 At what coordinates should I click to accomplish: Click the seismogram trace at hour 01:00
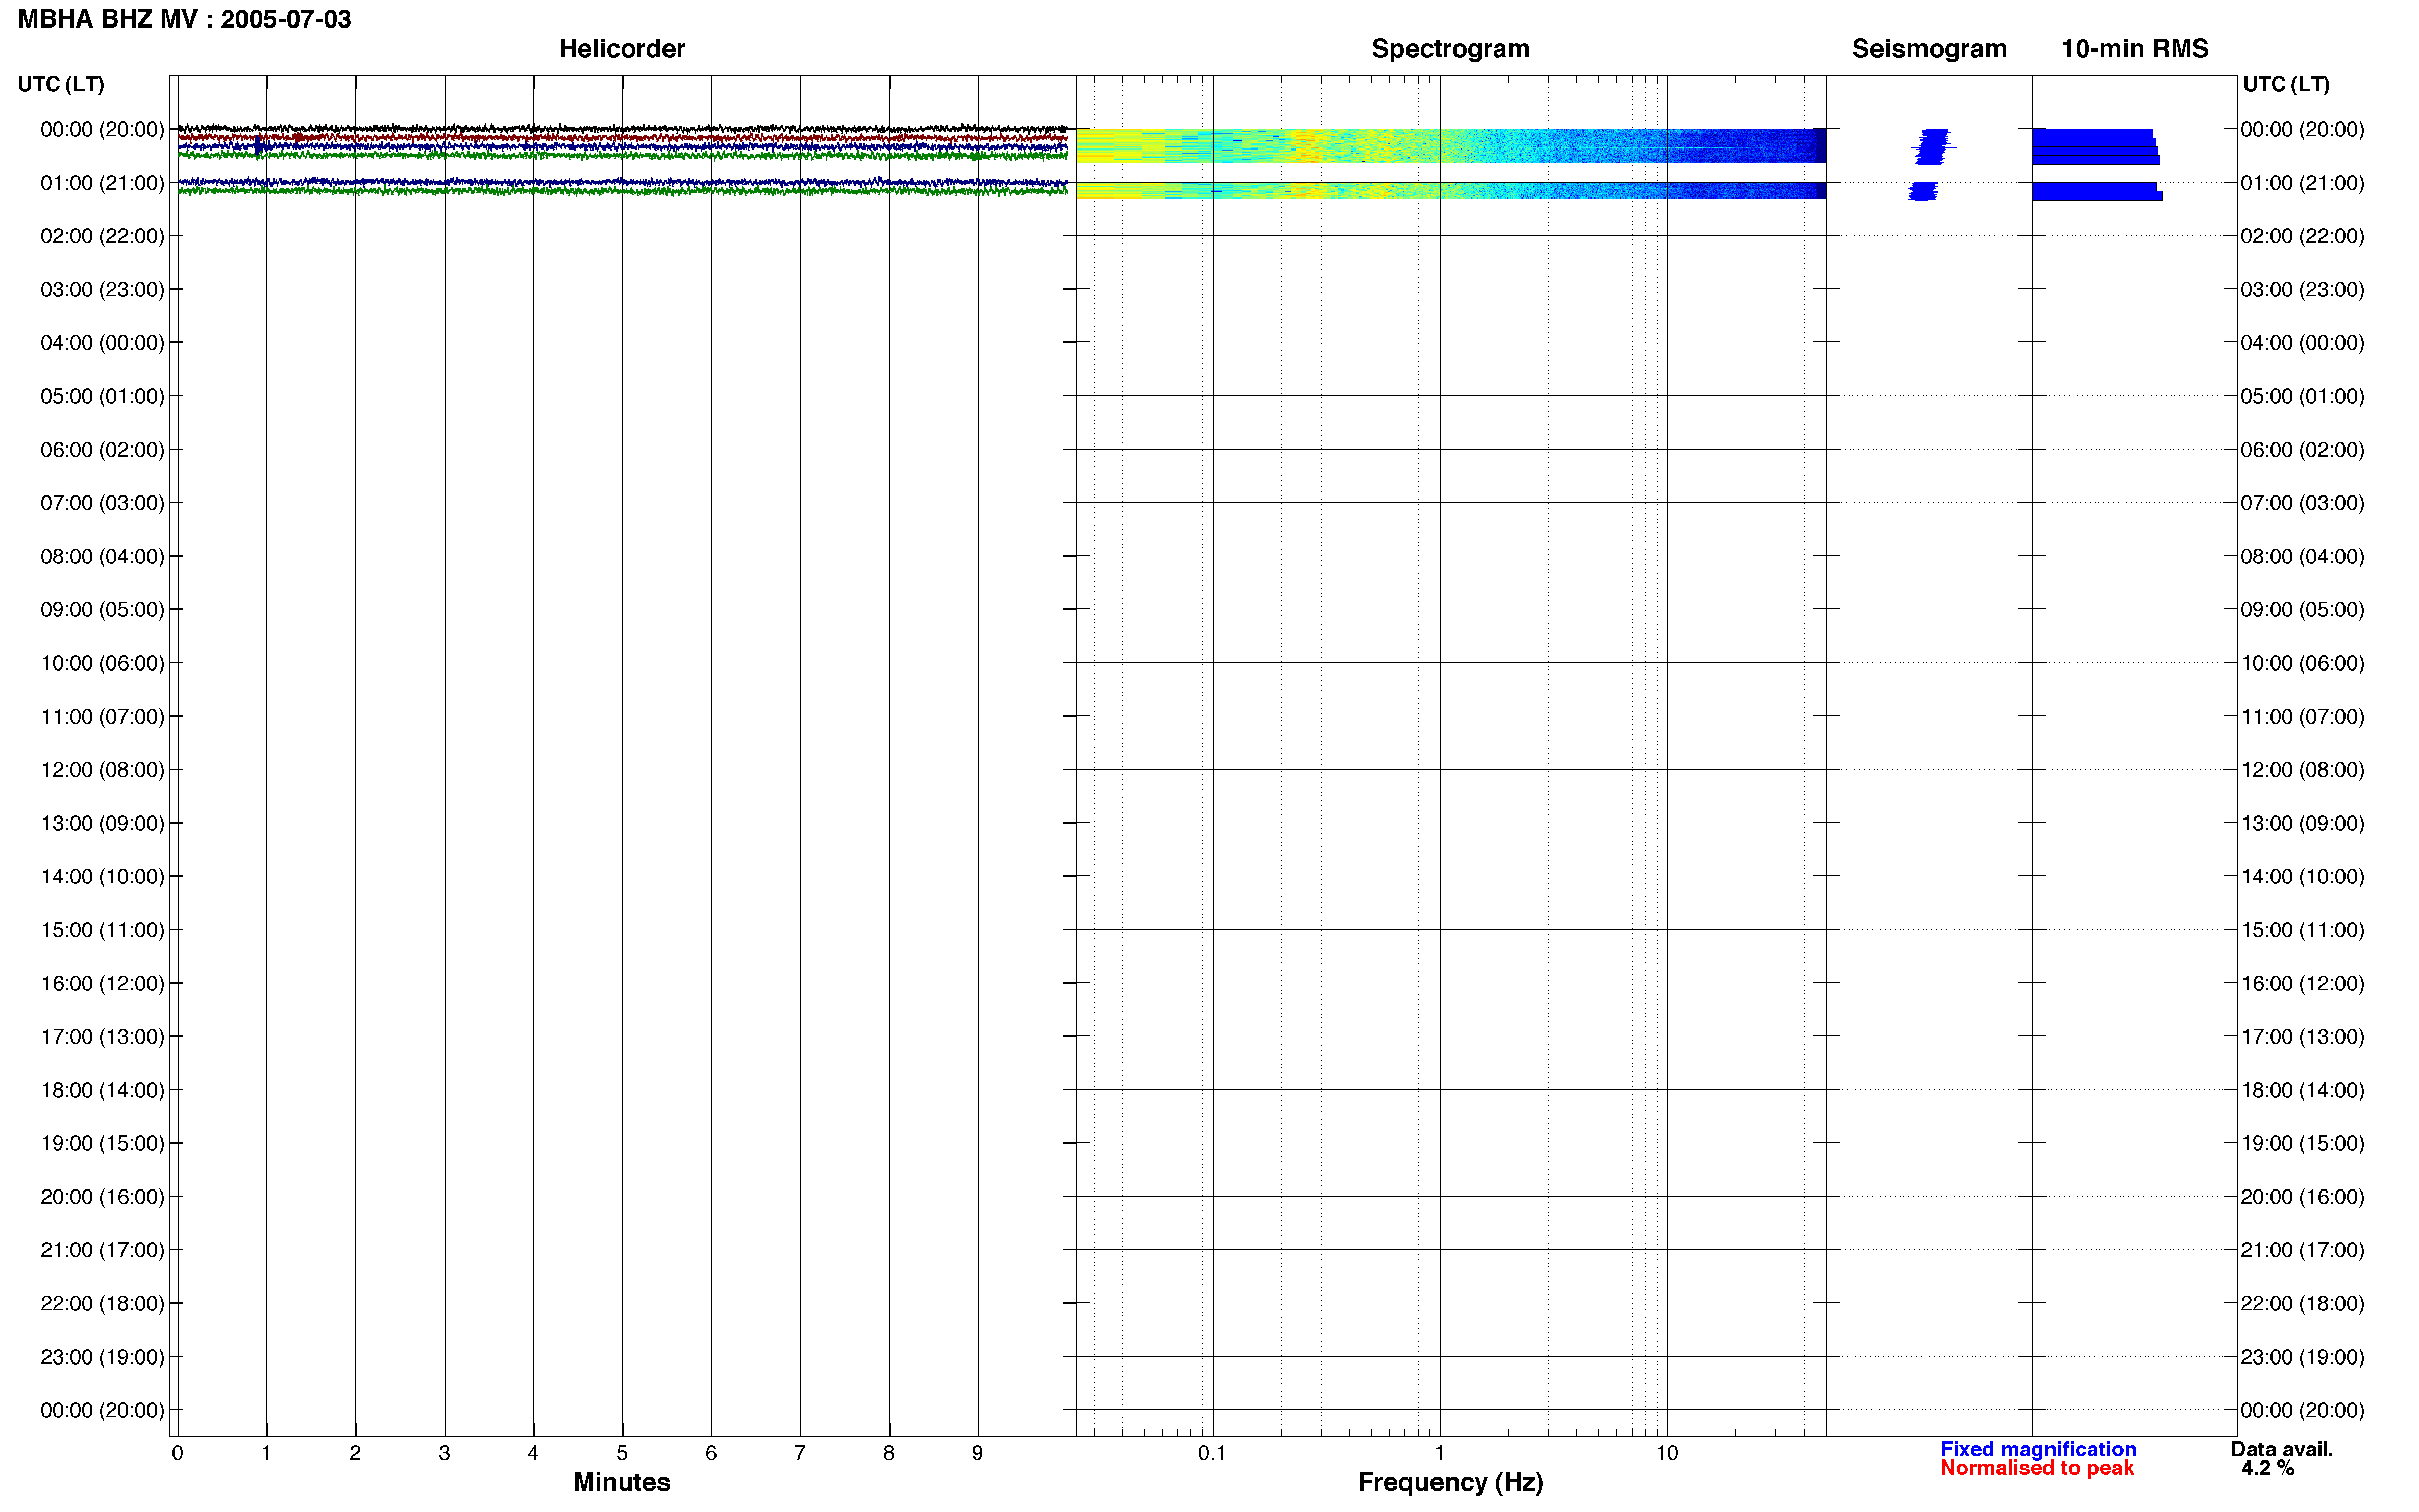[1922, 191]
